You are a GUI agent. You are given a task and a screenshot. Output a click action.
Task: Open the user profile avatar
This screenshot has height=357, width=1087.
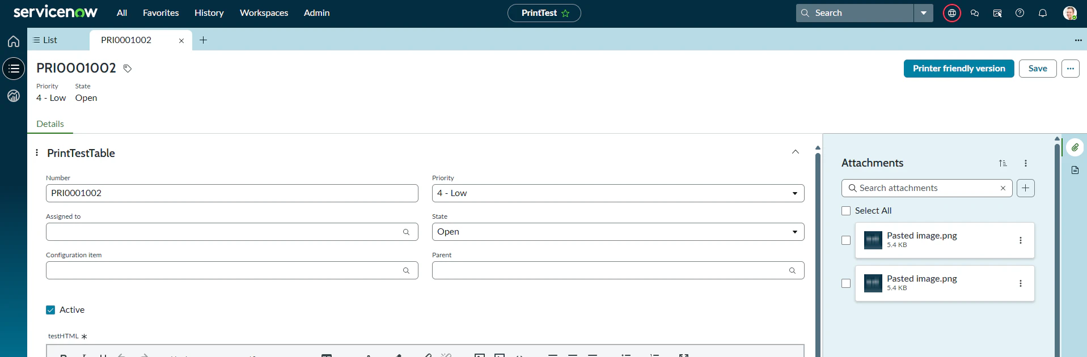click(x=1070, y=13)
